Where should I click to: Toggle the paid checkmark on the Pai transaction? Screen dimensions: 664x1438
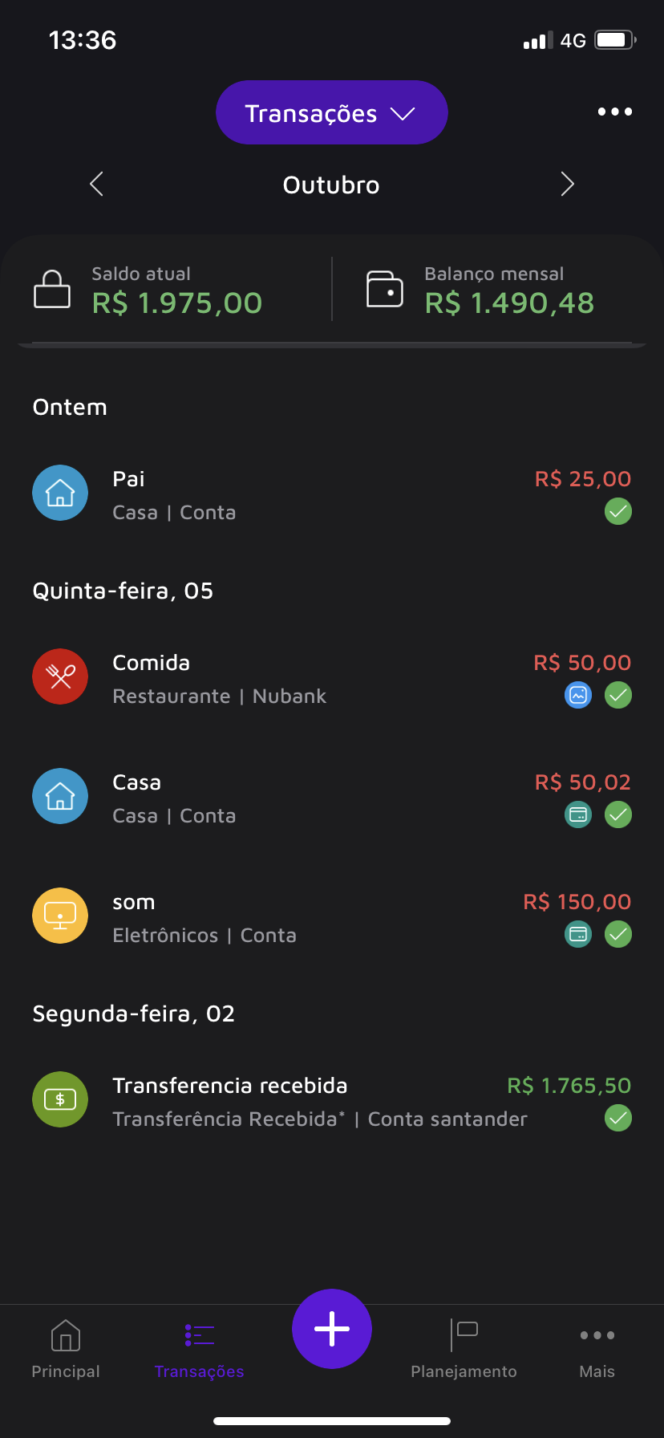click(618, 511)
